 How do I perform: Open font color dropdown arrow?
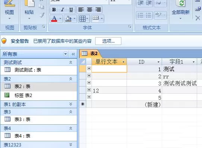(x=60, y=19)
